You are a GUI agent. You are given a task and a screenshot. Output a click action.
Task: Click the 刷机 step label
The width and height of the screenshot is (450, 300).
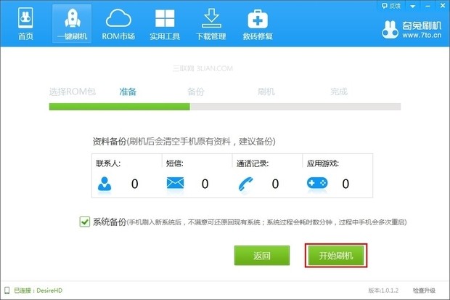pyautogui.click(x=266, y=92)
